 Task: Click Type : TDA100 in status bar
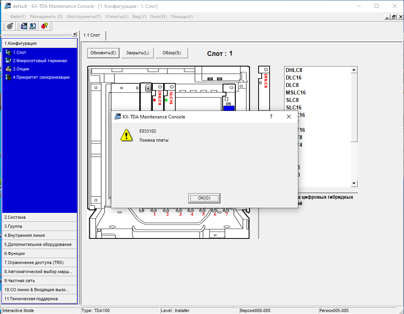(95, 310)
